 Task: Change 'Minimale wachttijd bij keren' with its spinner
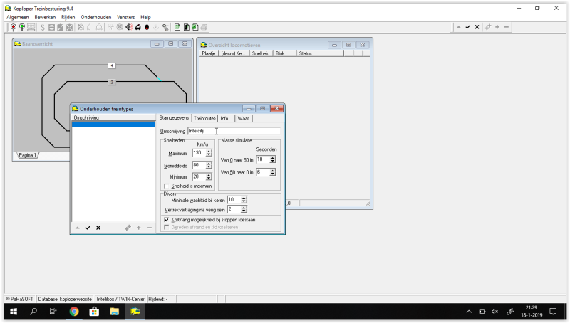click(x=244, y=200)
